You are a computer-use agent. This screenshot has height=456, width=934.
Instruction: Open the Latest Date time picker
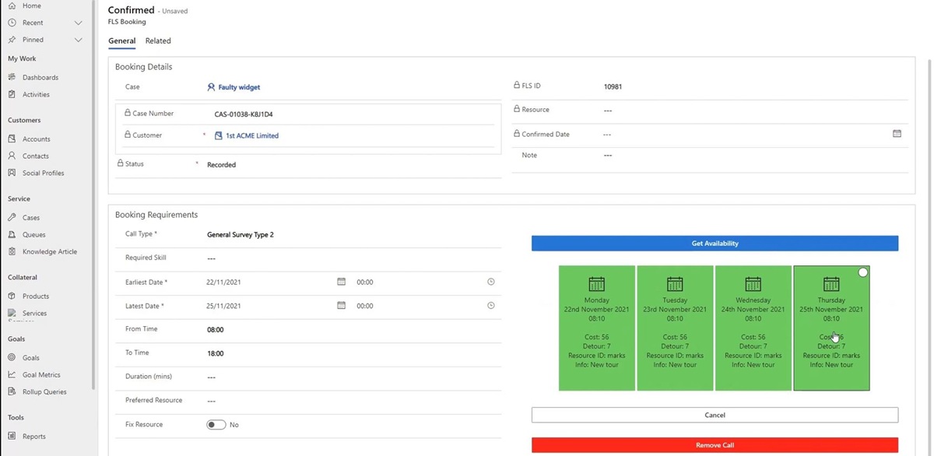(x=491, y=305)
